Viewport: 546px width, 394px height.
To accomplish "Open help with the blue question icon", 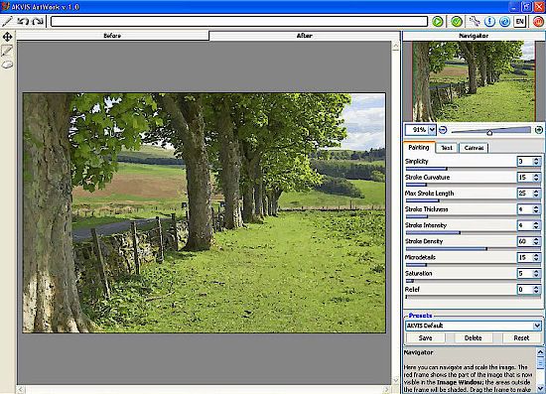I will point(505,22).
